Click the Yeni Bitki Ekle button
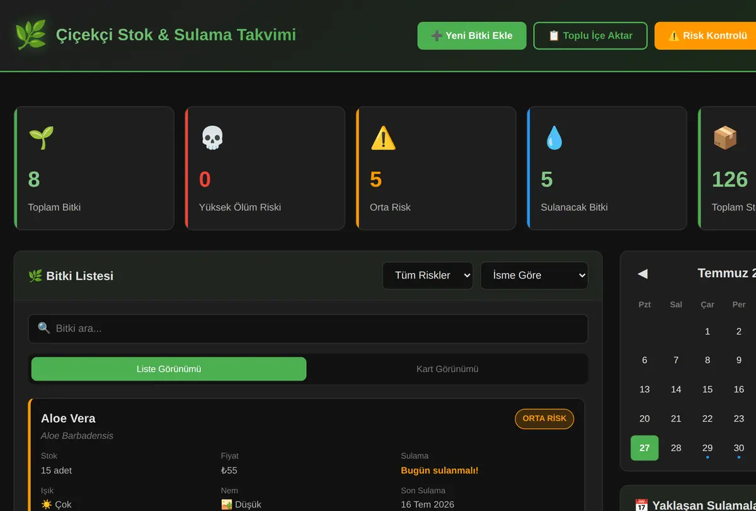The height and width of the screenshot is (511, 756). [472, 35]
